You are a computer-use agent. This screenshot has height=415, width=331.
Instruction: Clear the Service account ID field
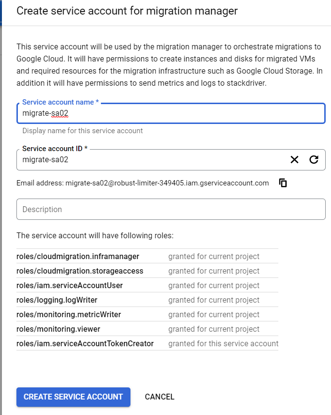294,160
